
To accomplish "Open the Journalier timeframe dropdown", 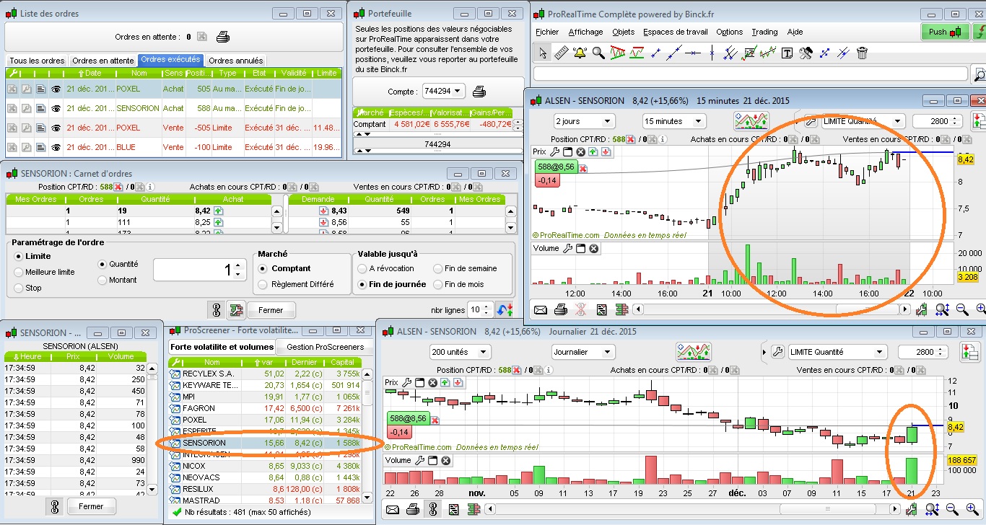I will (583, 352).
